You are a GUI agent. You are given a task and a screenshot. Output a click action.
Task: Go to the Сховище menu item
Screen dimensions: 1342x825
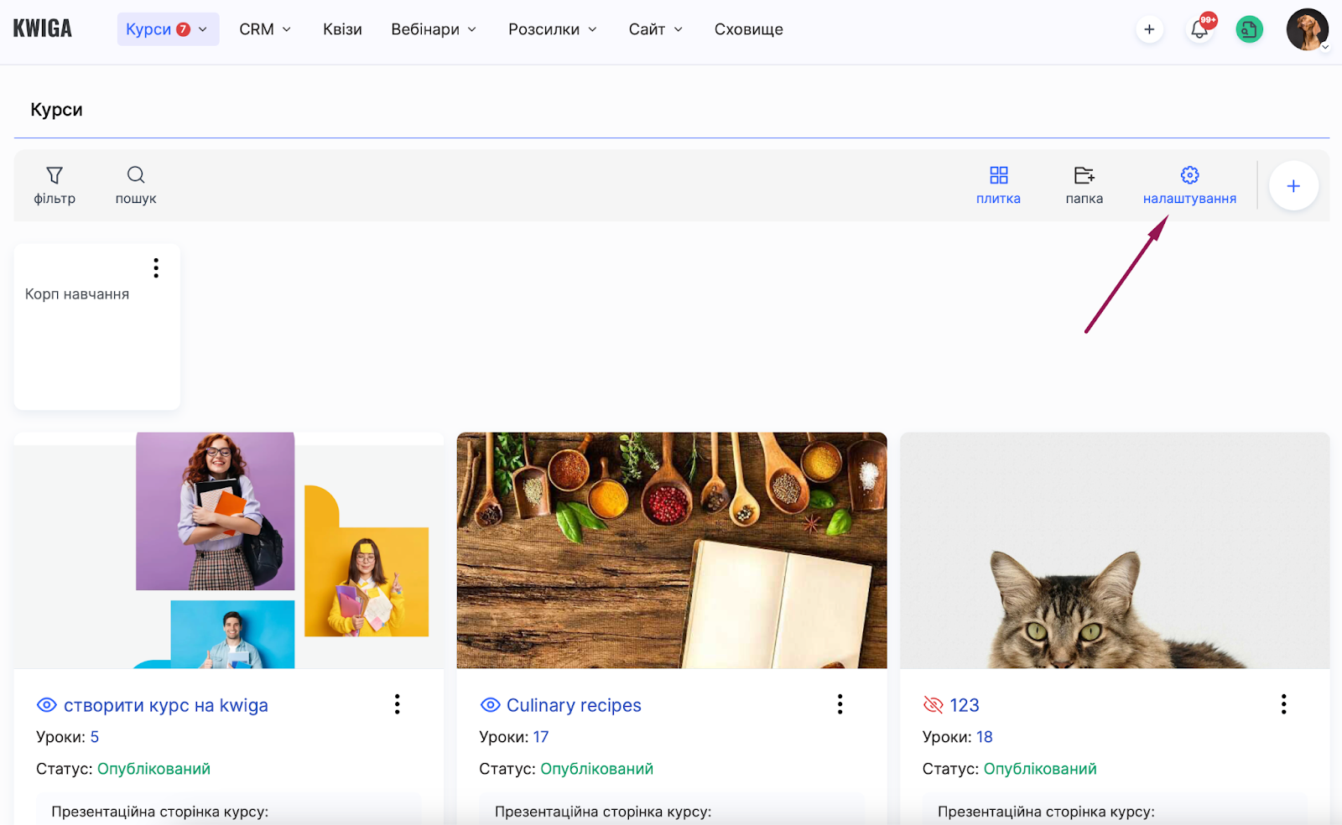748,29
